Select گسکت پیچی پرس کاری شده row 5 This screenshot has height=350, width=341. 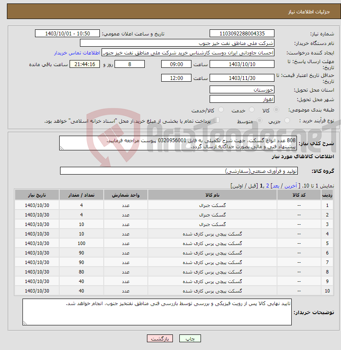(212, 243)
